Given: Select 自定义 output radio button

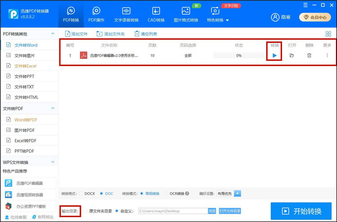Looking at the screenshot, I should pos(117,211).
